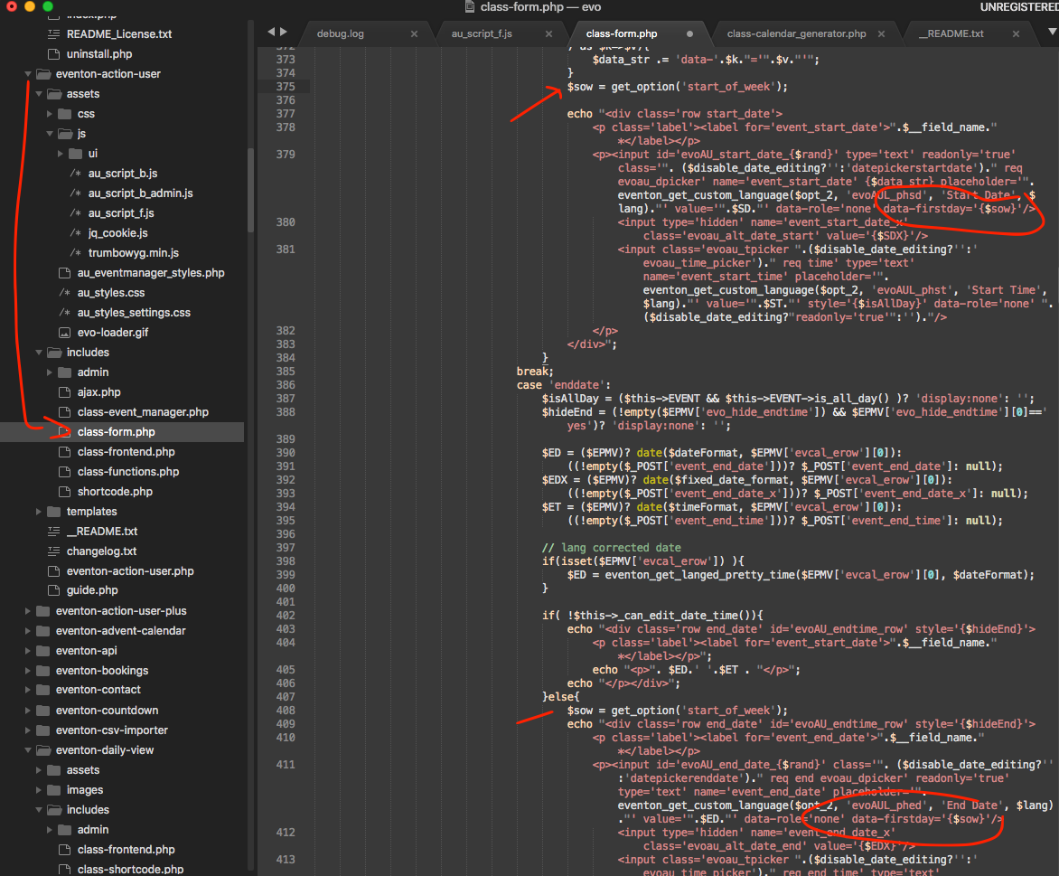The width and height of the screenshot is (1059, 876).
Task: Switch to the class-calendar_generator.php tab
Action: pos(796,33)
